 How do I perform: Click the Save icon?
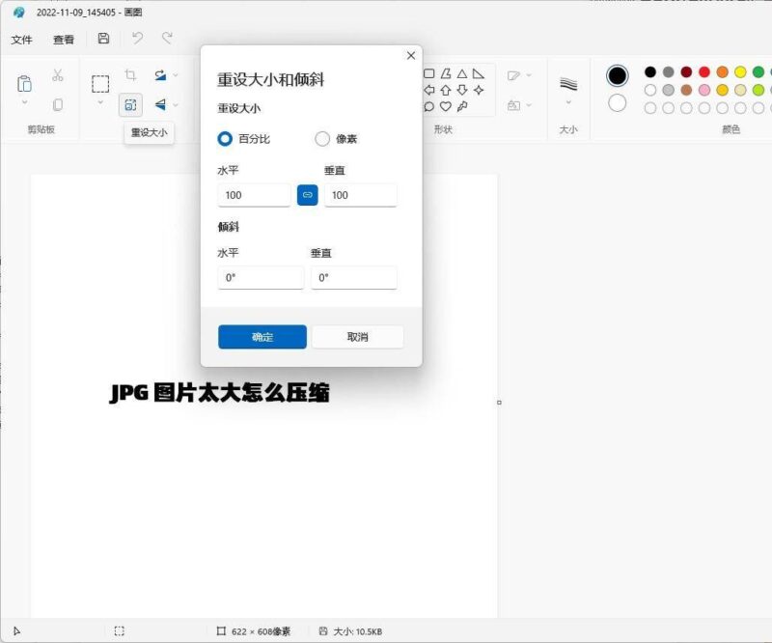click(x=103, y=38)
